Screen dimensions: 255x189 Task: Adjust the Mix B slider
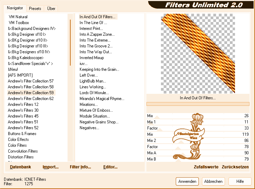(198, 159)
